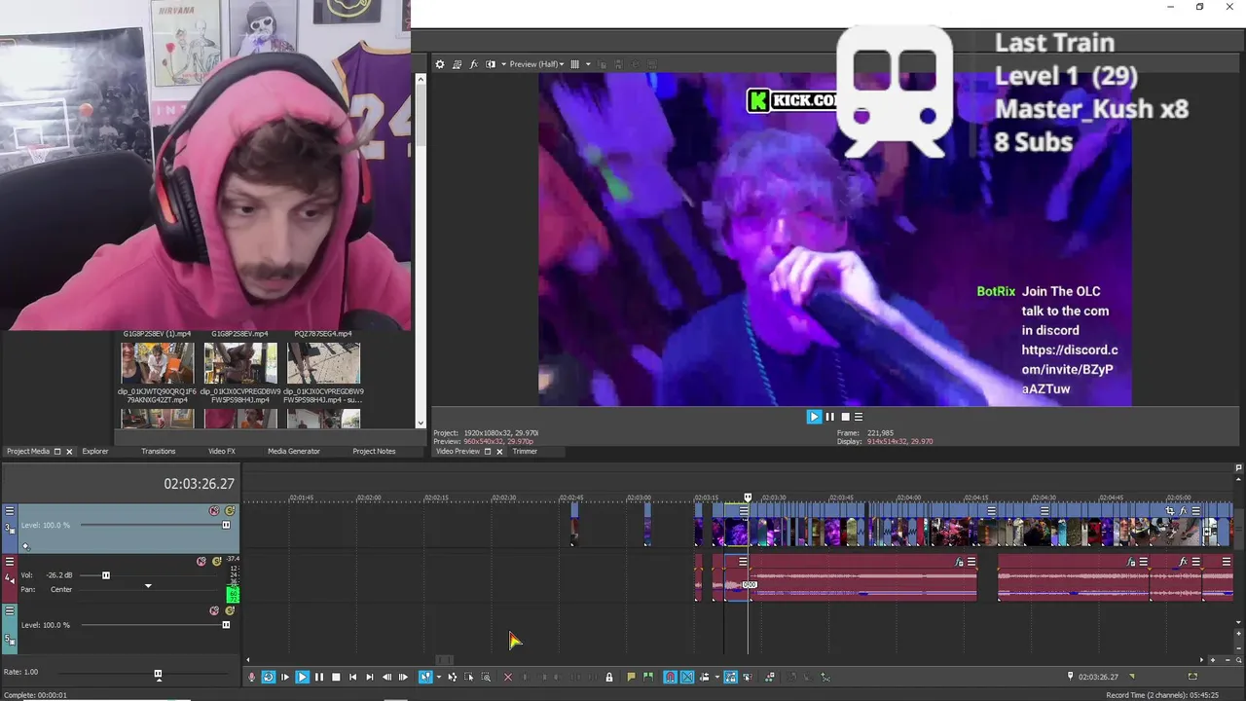This screenshot has height=701, width=1246.
Task: Open the Video FX tab
Action: 222,452
